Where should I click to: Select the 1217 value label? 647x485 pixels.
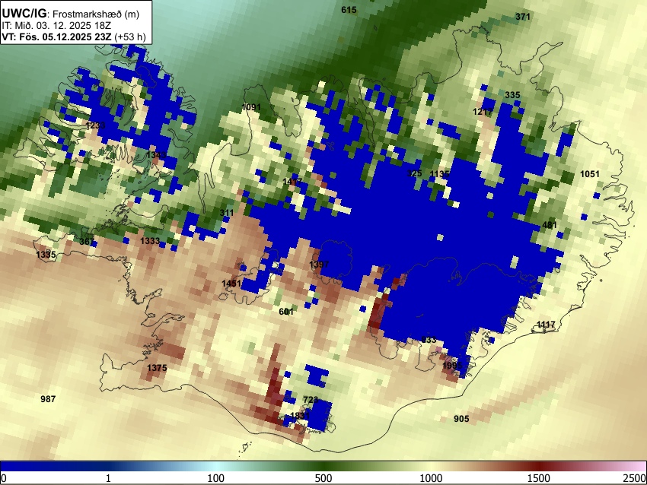click(483, 112)
